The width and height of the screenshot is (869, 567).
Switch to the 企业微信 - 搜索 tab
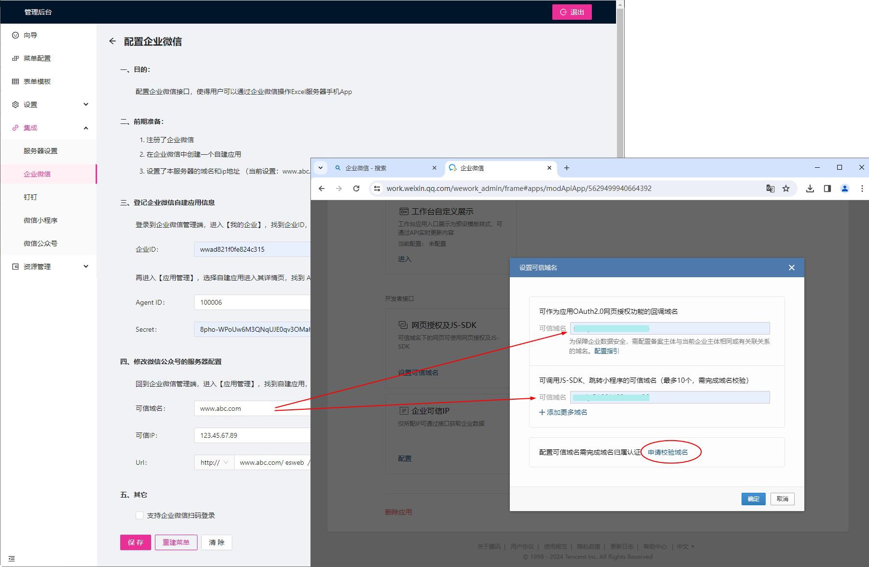coord(381,168)
